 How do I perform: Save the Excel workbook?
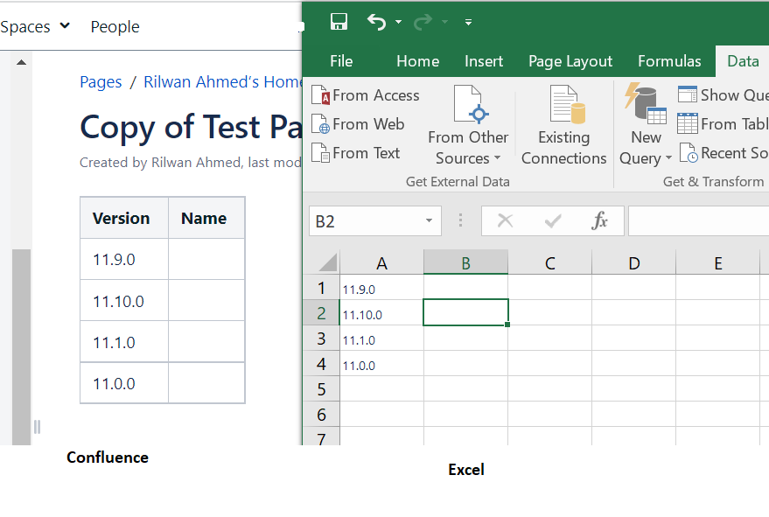339,22
